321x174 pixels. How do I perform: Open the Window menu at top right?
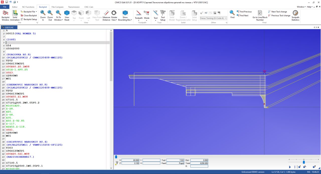pyautogui.click(x=301, y=7)
